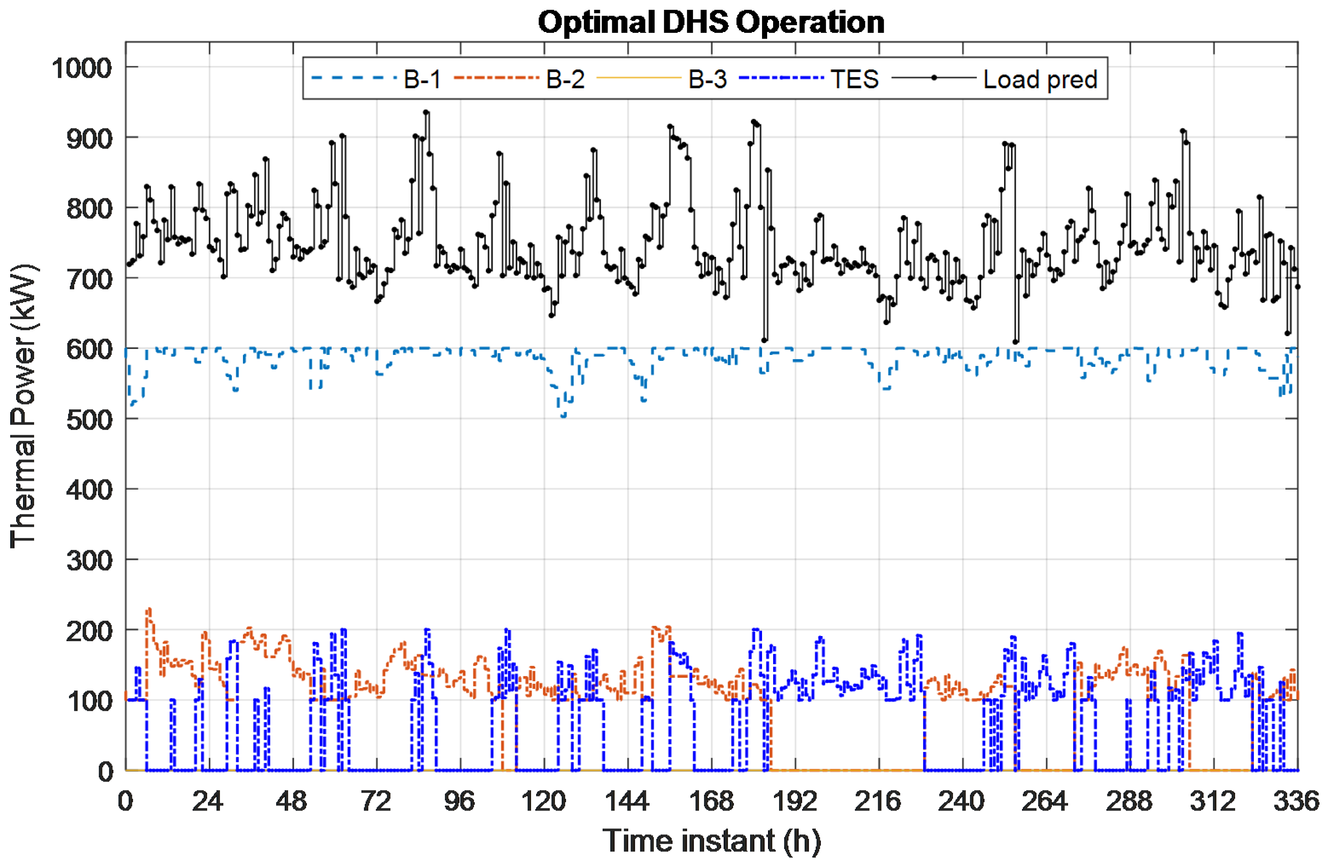Click y-axis tick label 900
The width and height of the screenshot is (1326, 866).
click(x=89, y=139)
